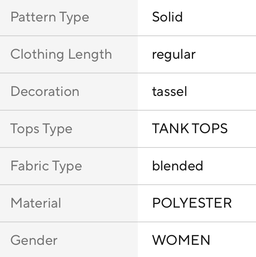Screen dimensions: 256x257
Task: Click the Fabric Type label
Action: (46, 166)
